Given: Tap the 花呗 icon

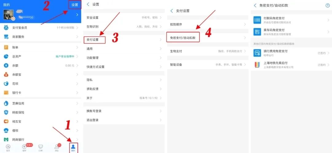Looking at the screenshot, I should [x=6, y=84].
